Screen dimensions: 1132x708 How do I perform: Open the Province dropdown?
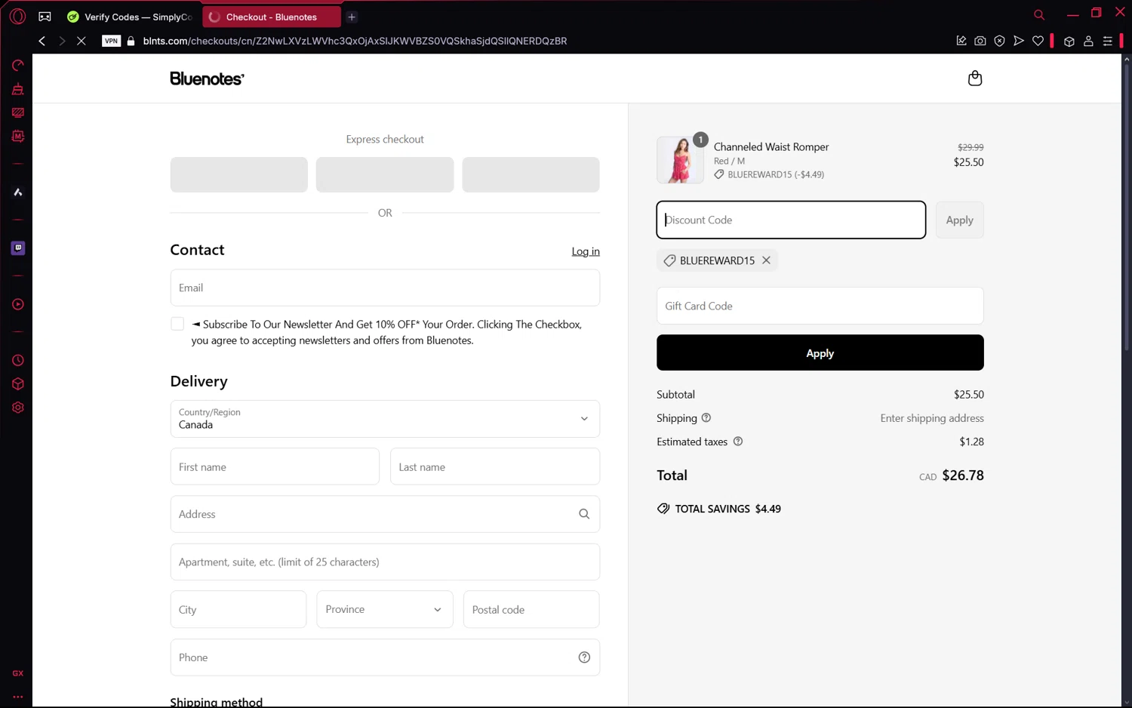pos(385,609)
